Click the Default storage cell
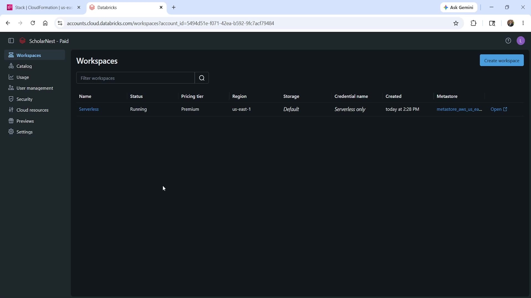This screenshot has height=298, width=531. (x=291, y=109)
